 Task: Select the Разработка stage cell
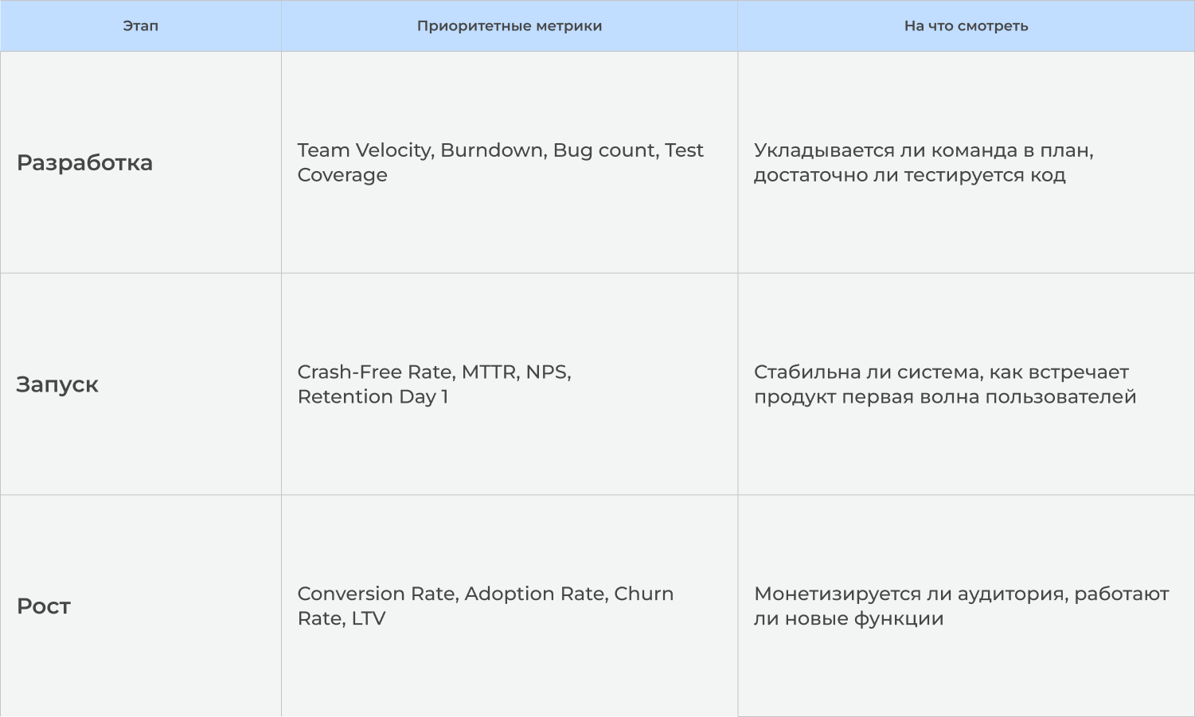[141, 162]
